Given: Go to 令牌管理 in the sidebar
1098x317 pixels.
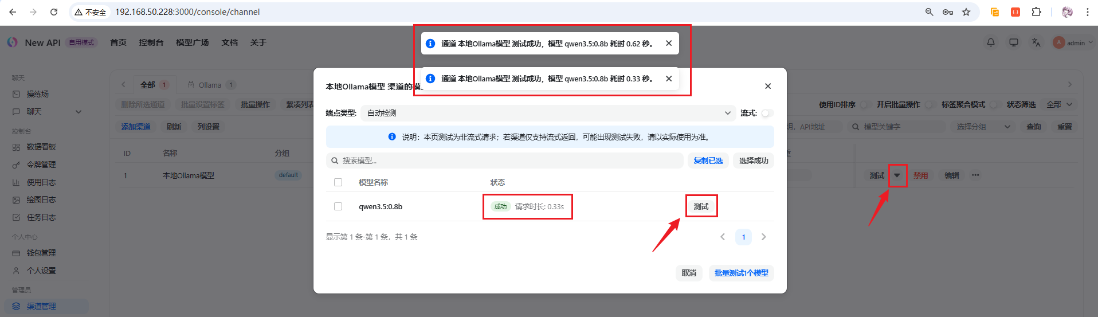Looking at the screenshot, I should 41,165.
